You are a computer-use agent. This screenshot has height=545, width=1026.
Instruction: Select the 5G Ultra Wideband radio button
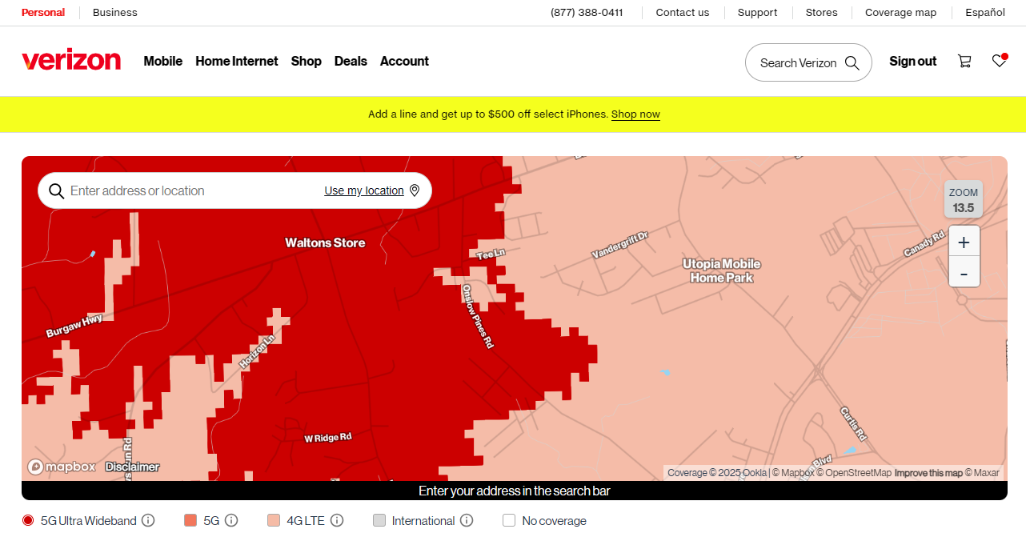pos(28,520)
